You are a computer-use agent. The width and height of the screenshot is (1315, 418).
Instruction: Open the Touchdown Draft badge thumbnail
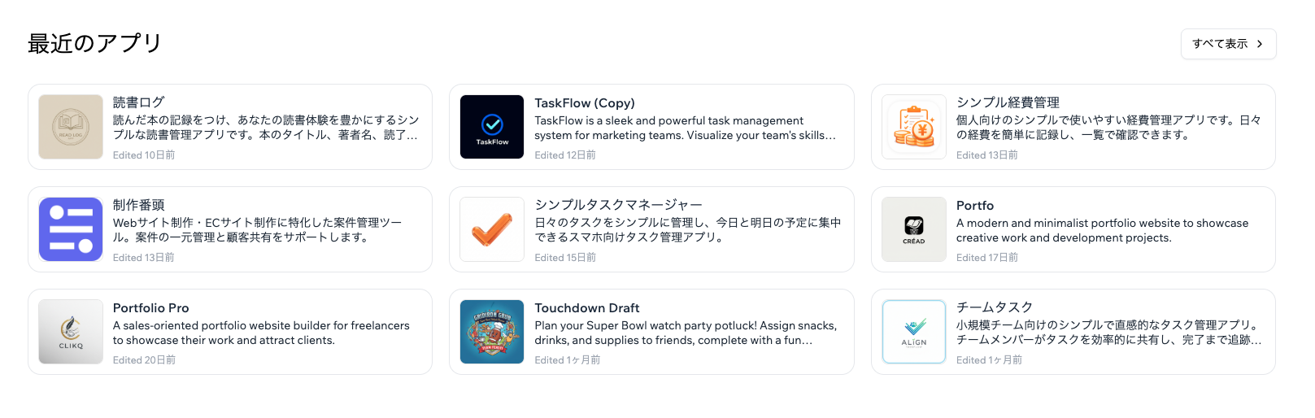(492, 332)
